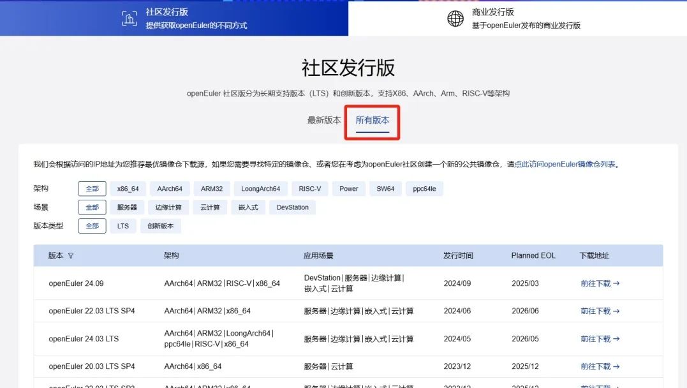Viewport: 687px width, 388px height.
Task: Switch to the 最新版本 tab
Action: pos(324,120)
